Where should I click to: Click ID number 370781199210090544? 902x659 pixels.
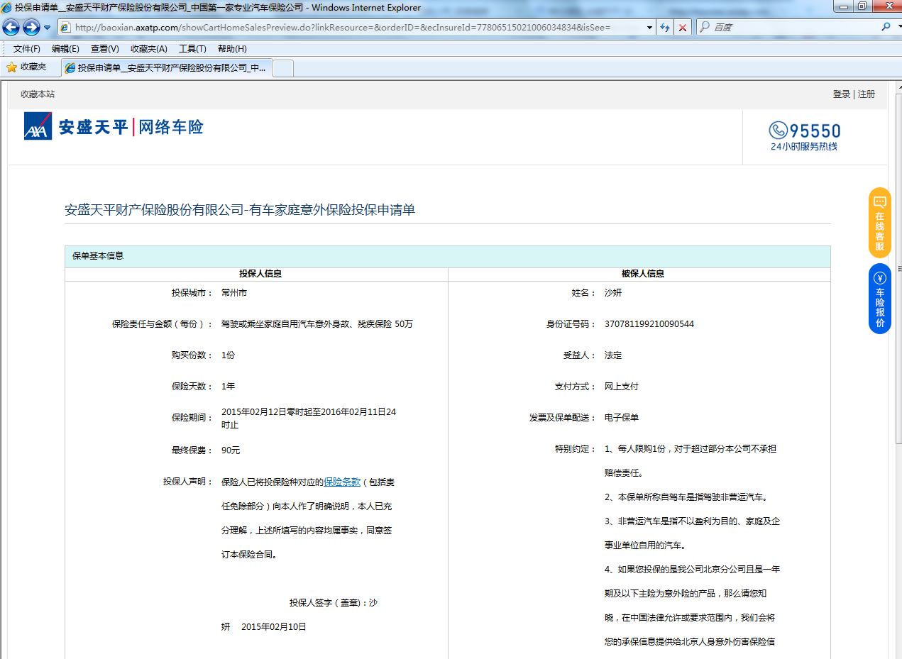click(649, 324)
